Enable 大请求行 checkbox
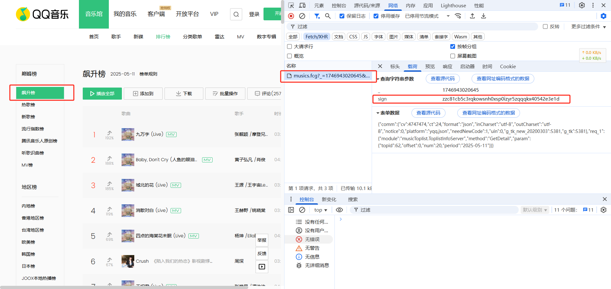 (289, 46)
